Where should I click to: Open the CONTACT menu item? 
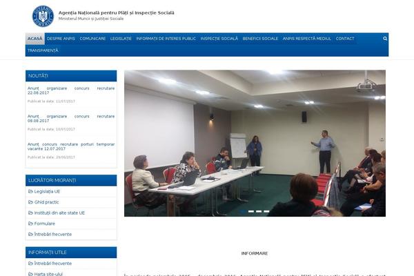(x=345, y=39)
